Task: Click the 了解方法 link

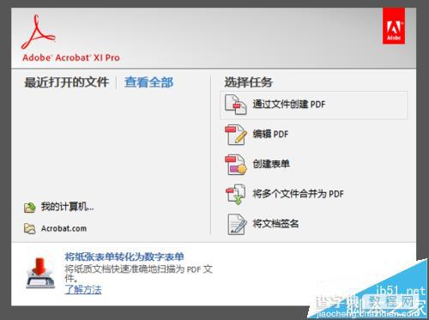Action: click(83, 290)
